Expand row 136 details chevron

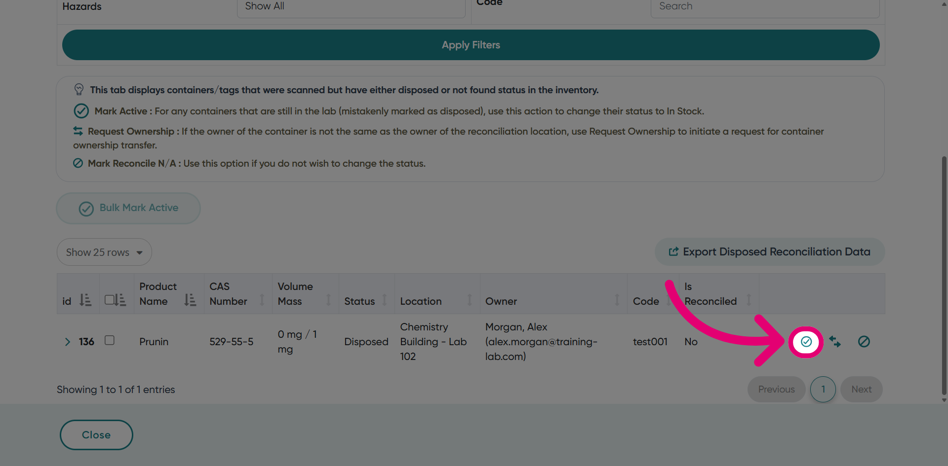[68, 342]
